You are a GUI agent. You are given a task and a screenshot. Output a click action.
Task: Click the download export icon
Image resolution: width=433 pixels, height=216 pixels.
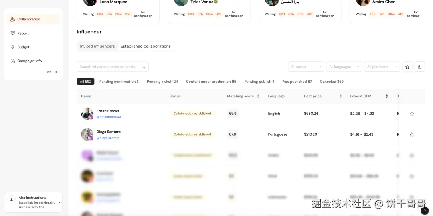[419, 67]
